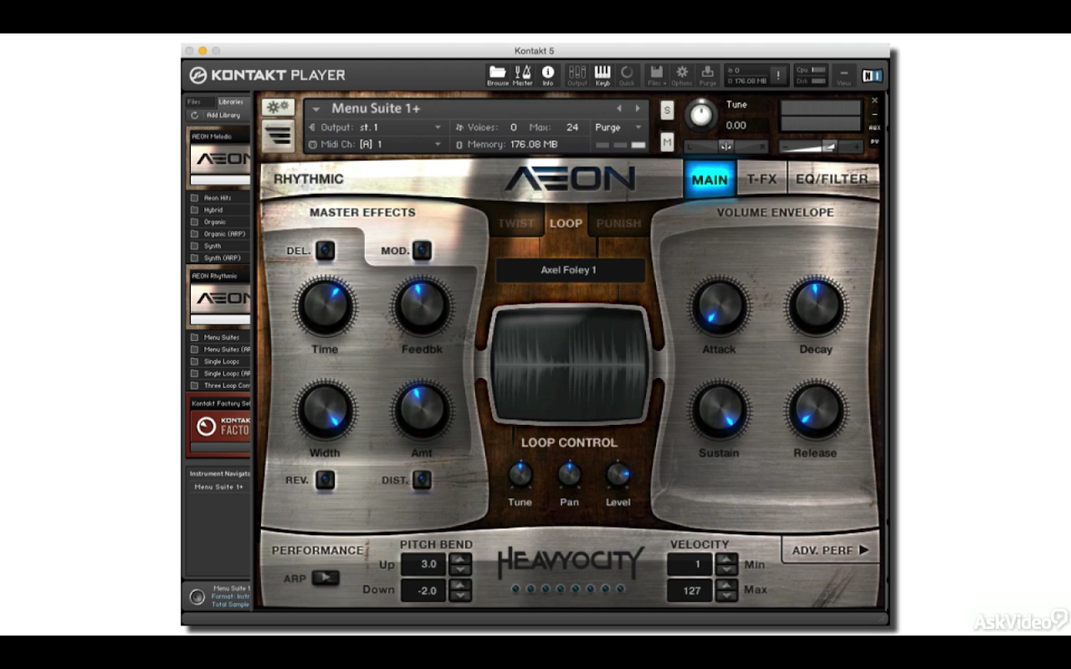Open the ADV. PERF page

click(830, 549)
